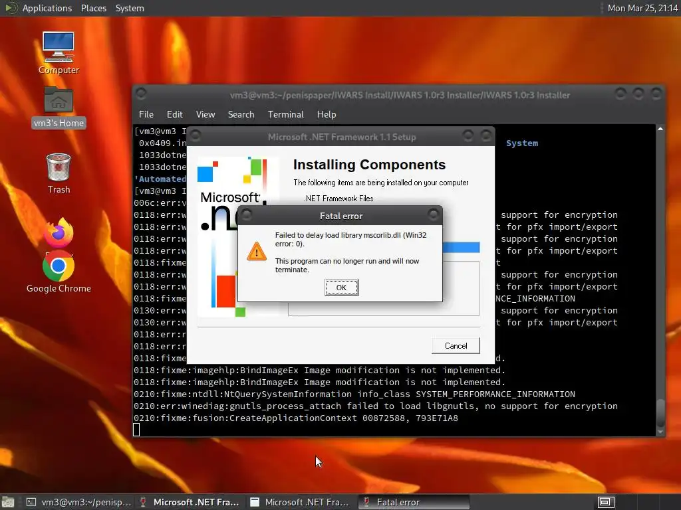Image resolution: width=681 pixels, height=510 pixels.
Task: Switch to first Microsoft .NET Fra... taskbar entry
Action: (189, 502)
